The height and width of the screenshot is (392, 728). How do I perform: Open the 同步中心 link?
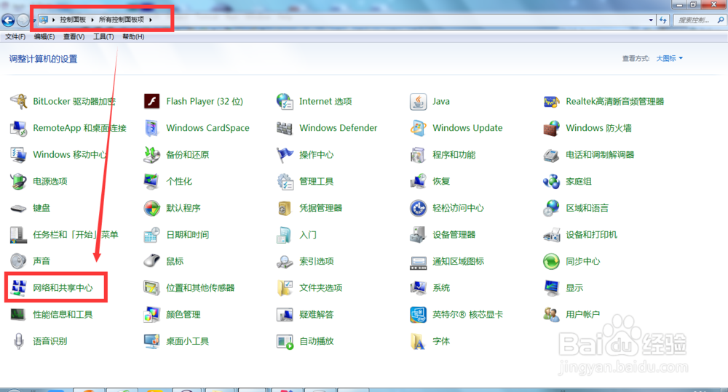pos(582,261)
